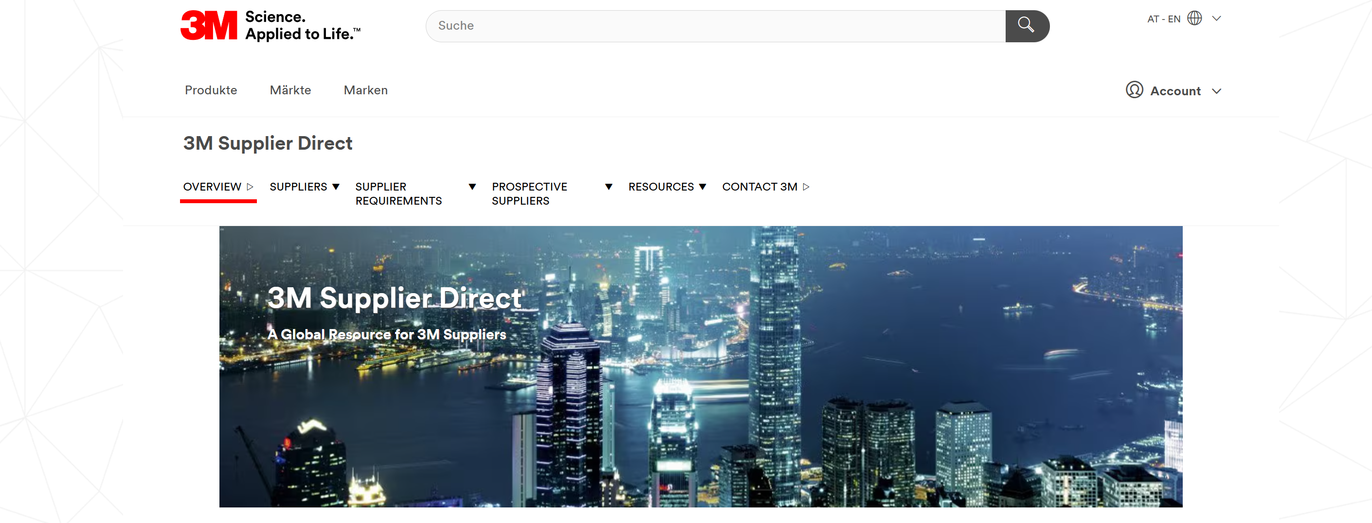
Task: Click the 3M logo
Action: (209, 26)
